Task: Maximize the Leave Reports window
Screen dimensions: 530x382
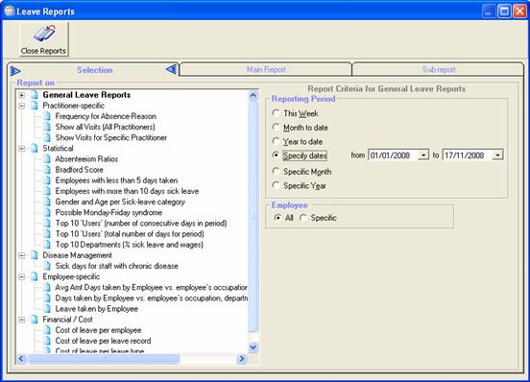Action: [504, 12]
